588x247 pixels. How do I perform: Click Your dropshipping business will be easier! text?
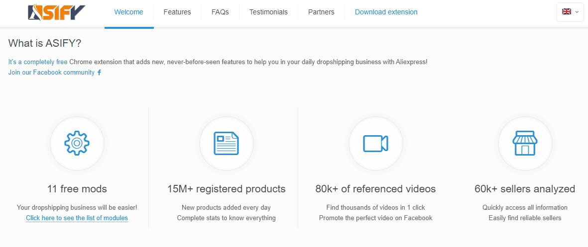point(77,207)
